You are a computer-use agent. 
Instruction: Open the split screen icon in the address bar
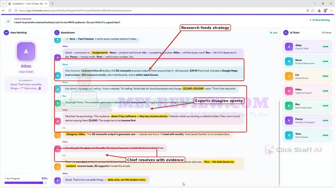click(308, 10)
